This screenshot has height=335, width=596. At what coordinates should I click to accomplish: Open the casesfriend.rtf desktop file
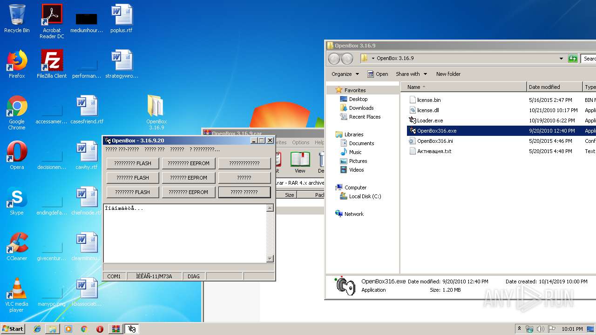[x=87, y=110]
